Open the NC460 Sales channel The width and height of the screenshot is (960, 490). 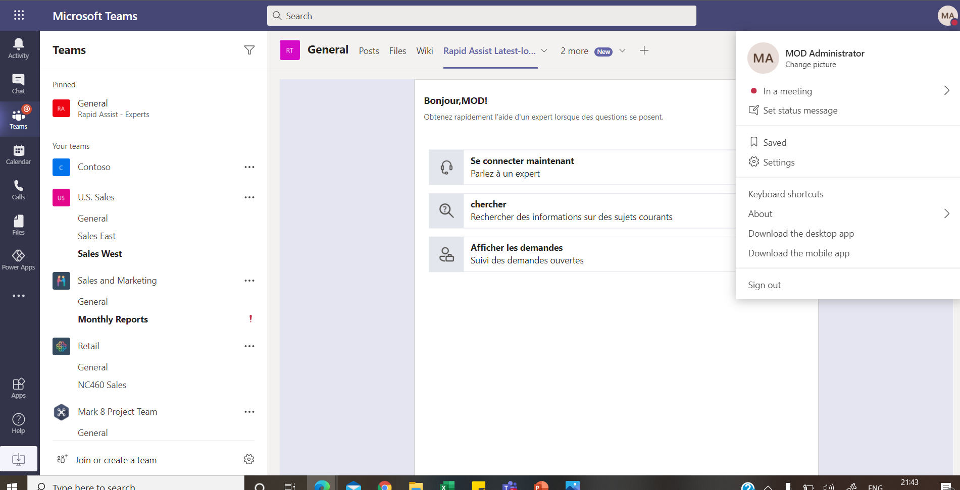tap(102, 385)
